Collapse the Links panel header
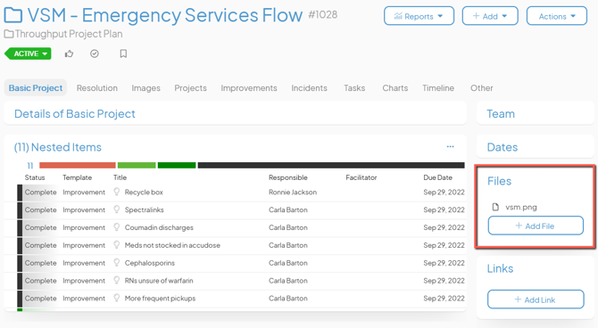This screenshot has height=328, width=598. click(500, 268)
